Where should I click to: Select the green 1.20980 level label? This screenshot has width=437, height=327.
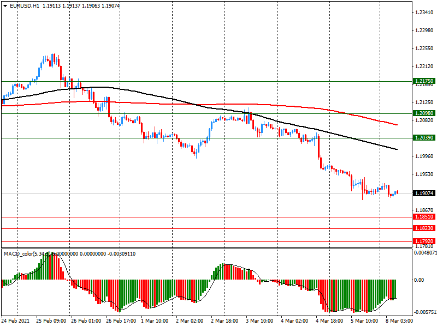424,113
